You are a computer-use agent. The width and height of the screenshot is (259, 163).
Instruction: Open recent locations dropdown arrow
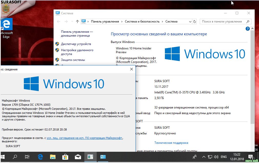pos(72,21)
